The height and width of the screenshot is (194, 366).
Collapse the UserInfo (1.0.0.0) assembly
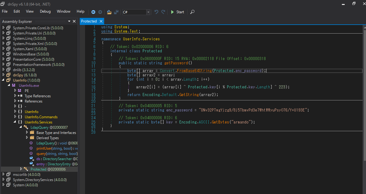pyautogui.click(x=3, y=80)
